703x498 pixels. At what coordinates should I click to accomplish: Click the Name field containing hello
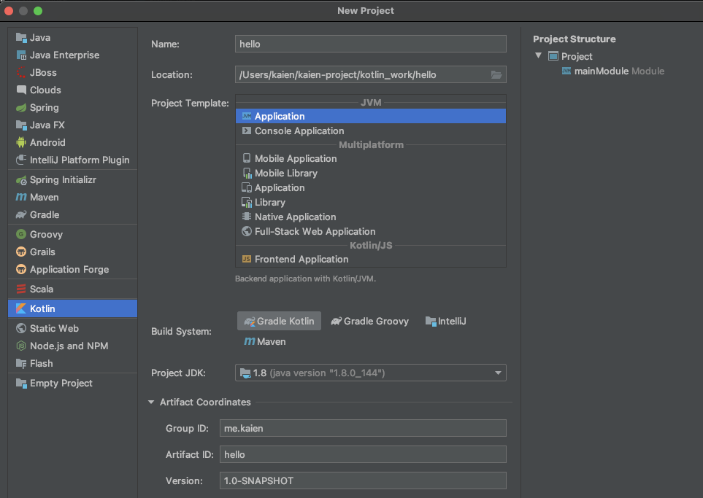tap(371, 44)
